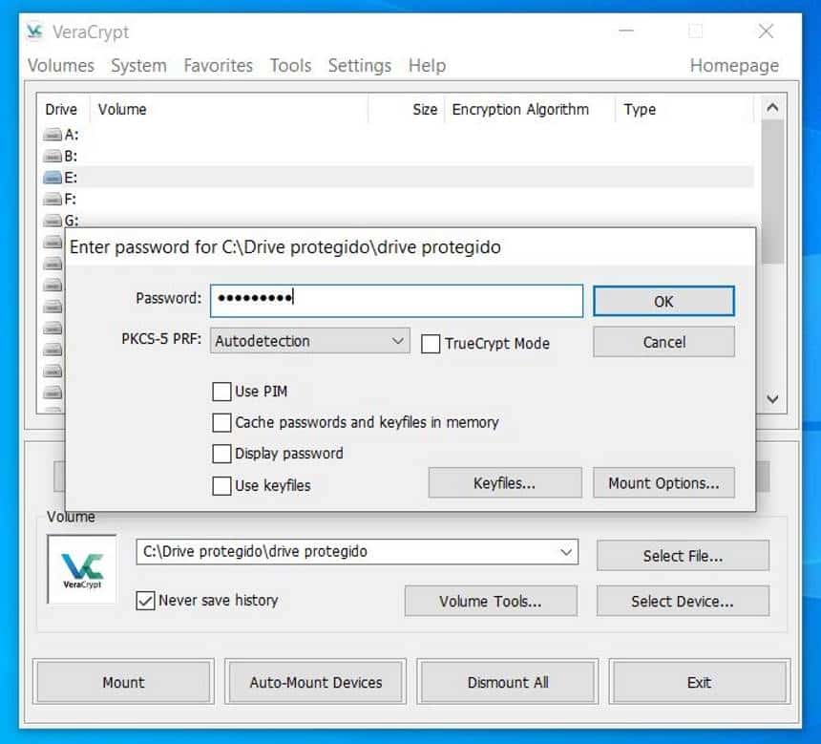The width and height of the screenshot is (821, 744).
Task: Open the Favorites menu
Action: (x=218, y=66)
